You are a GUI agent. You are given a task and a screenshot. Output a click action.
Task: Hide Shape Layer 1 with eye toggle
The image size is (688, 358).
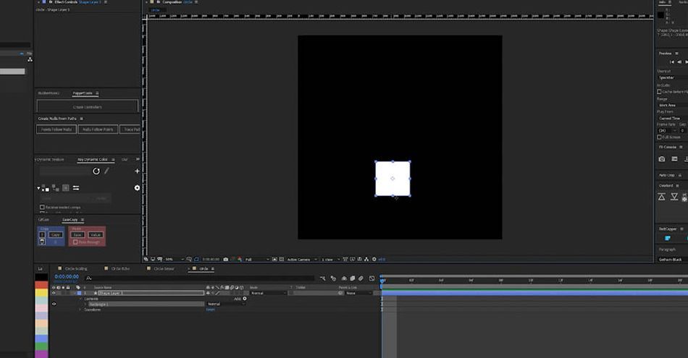tap(54, 293)
